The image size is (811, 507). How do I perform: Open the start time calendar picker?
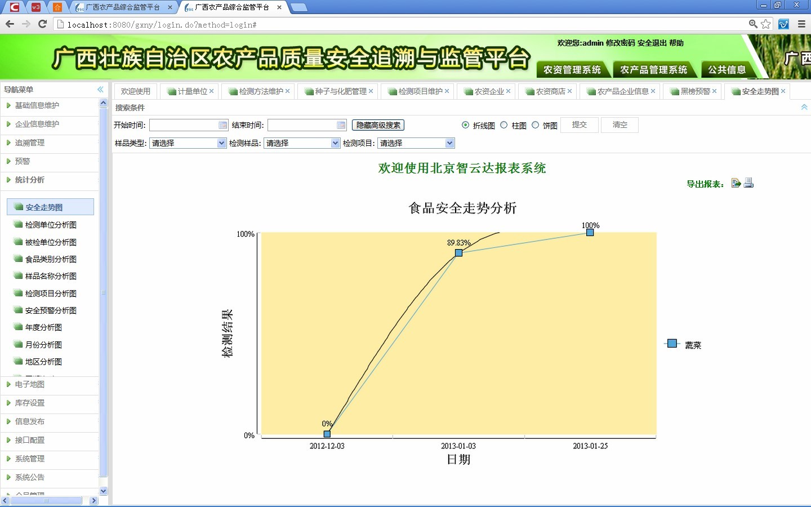tap(223, 125)
